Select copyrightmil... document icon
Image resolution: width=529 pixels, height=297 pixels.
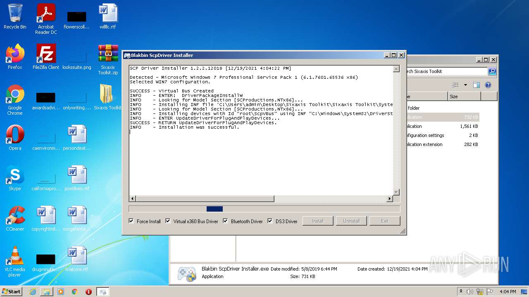click(46, 219)
